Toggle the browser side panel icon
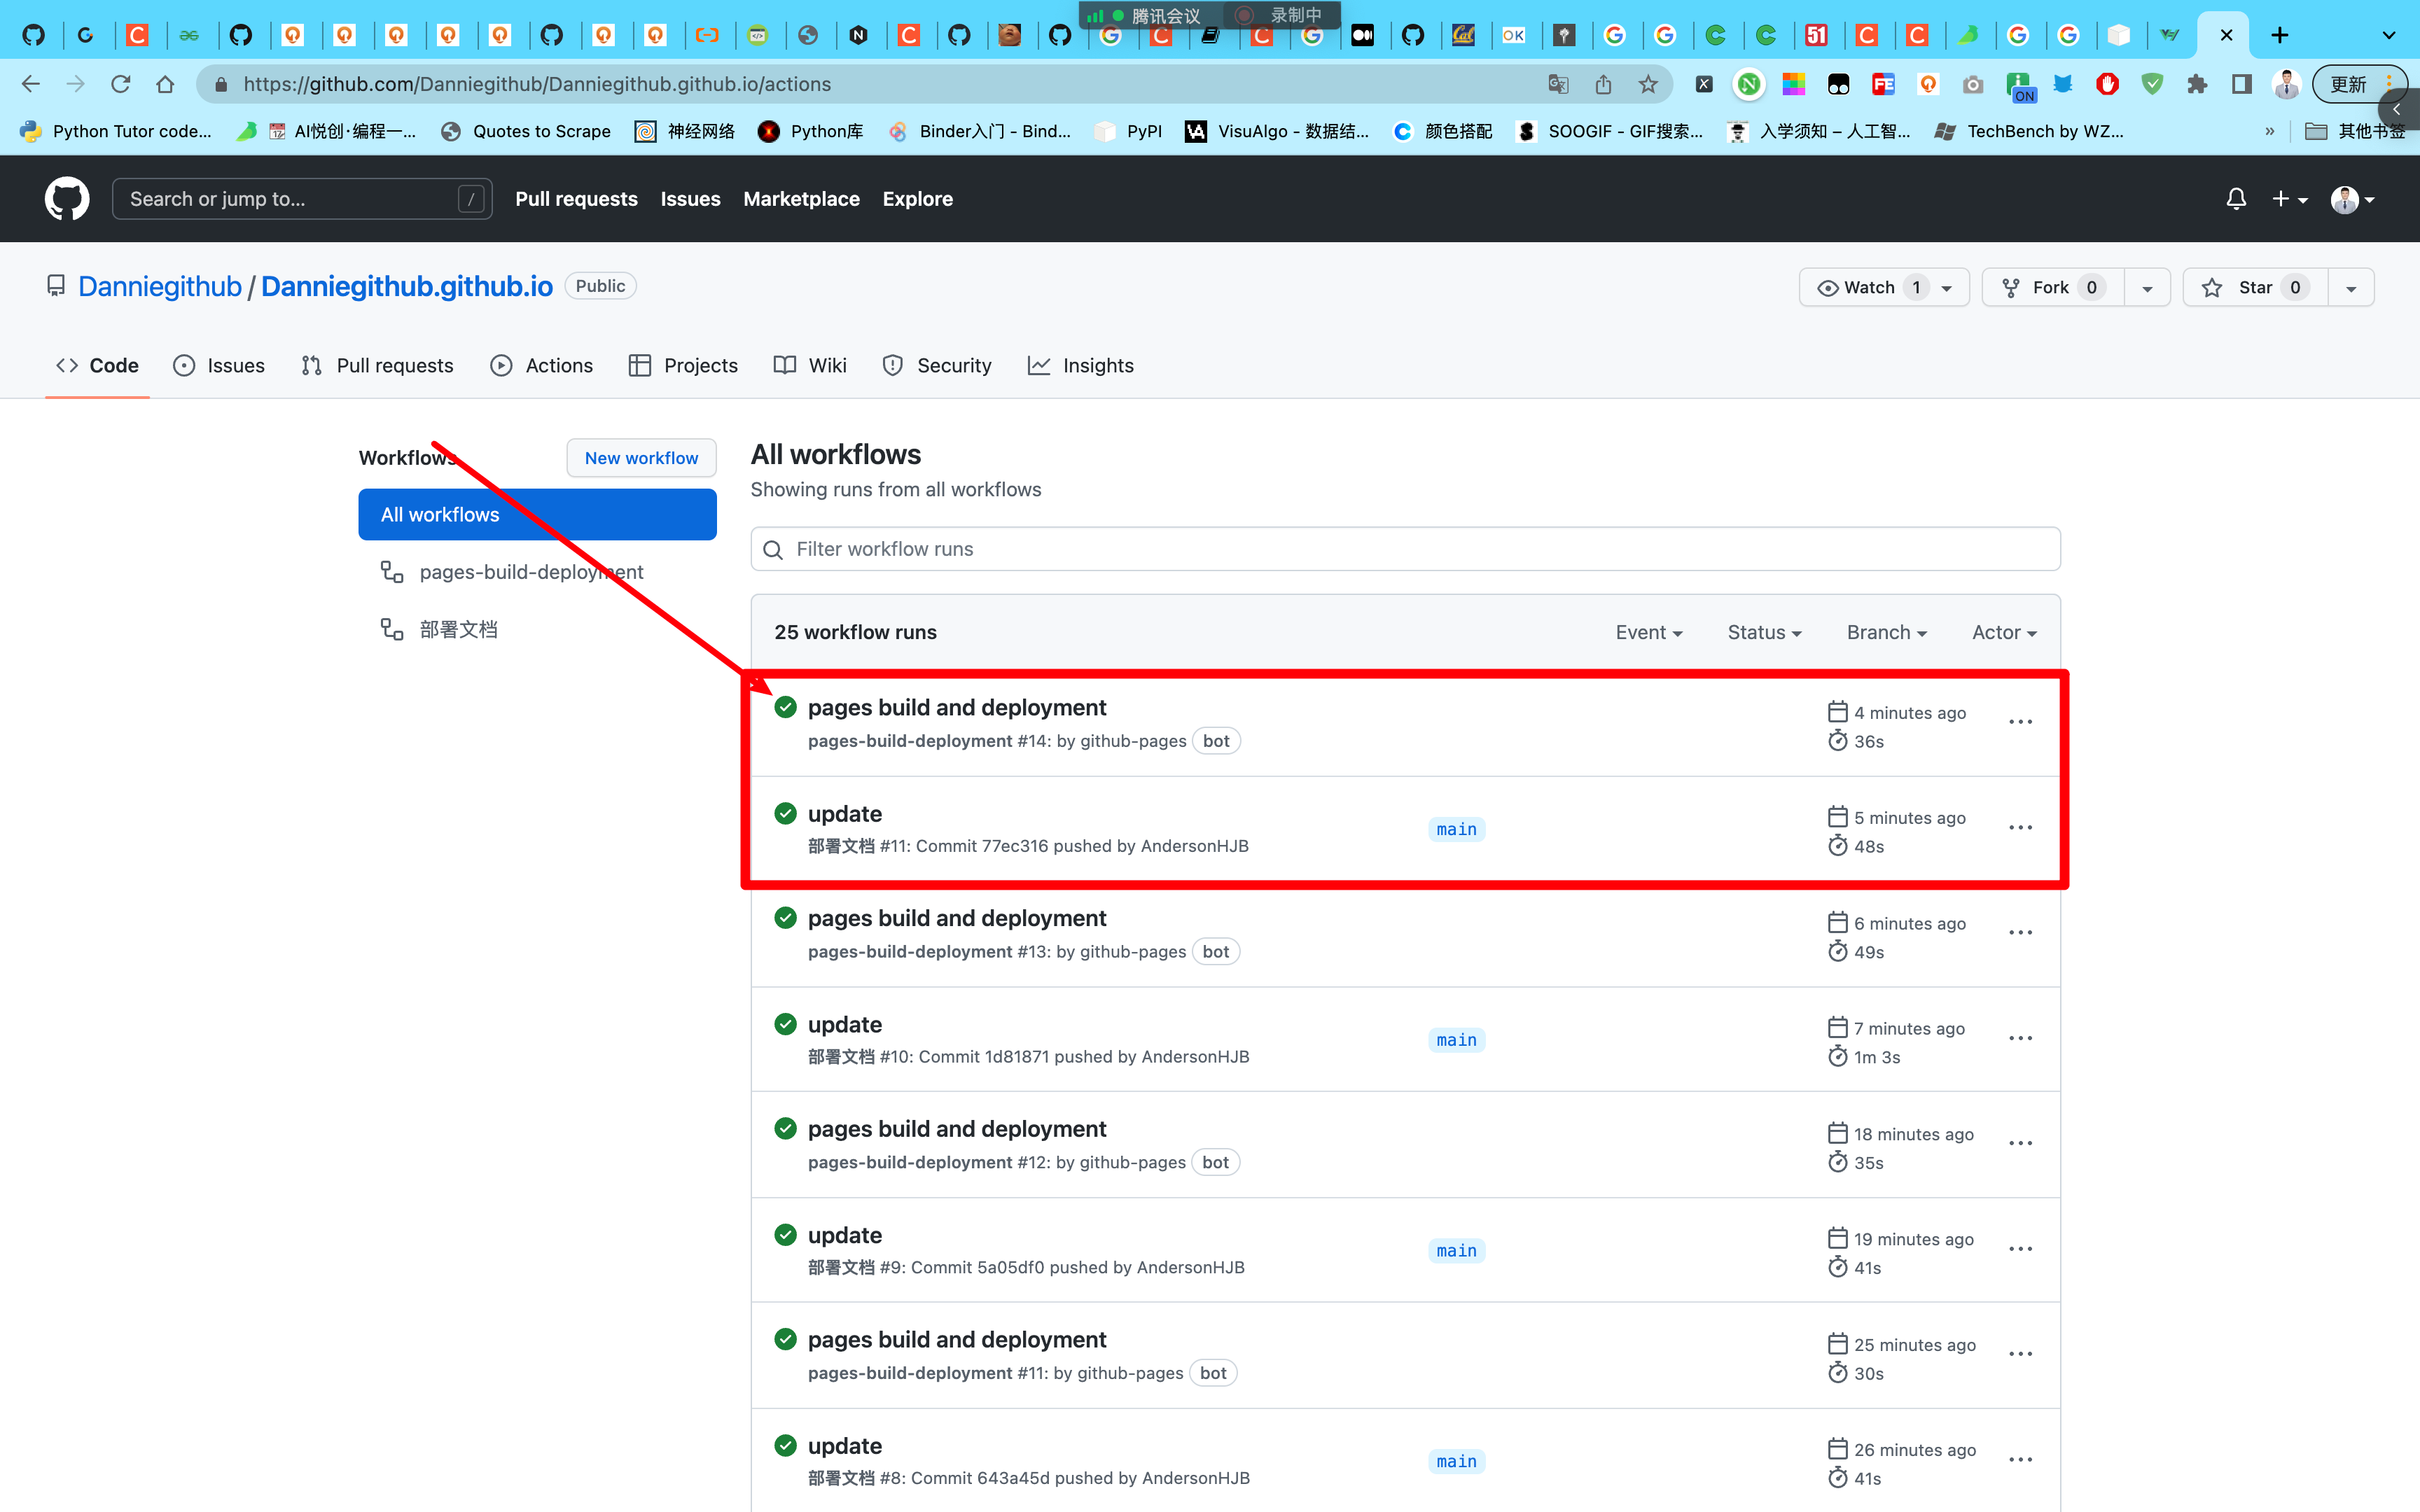Viewport: 2420px width, 1512px height. [x=2242, y=85]
